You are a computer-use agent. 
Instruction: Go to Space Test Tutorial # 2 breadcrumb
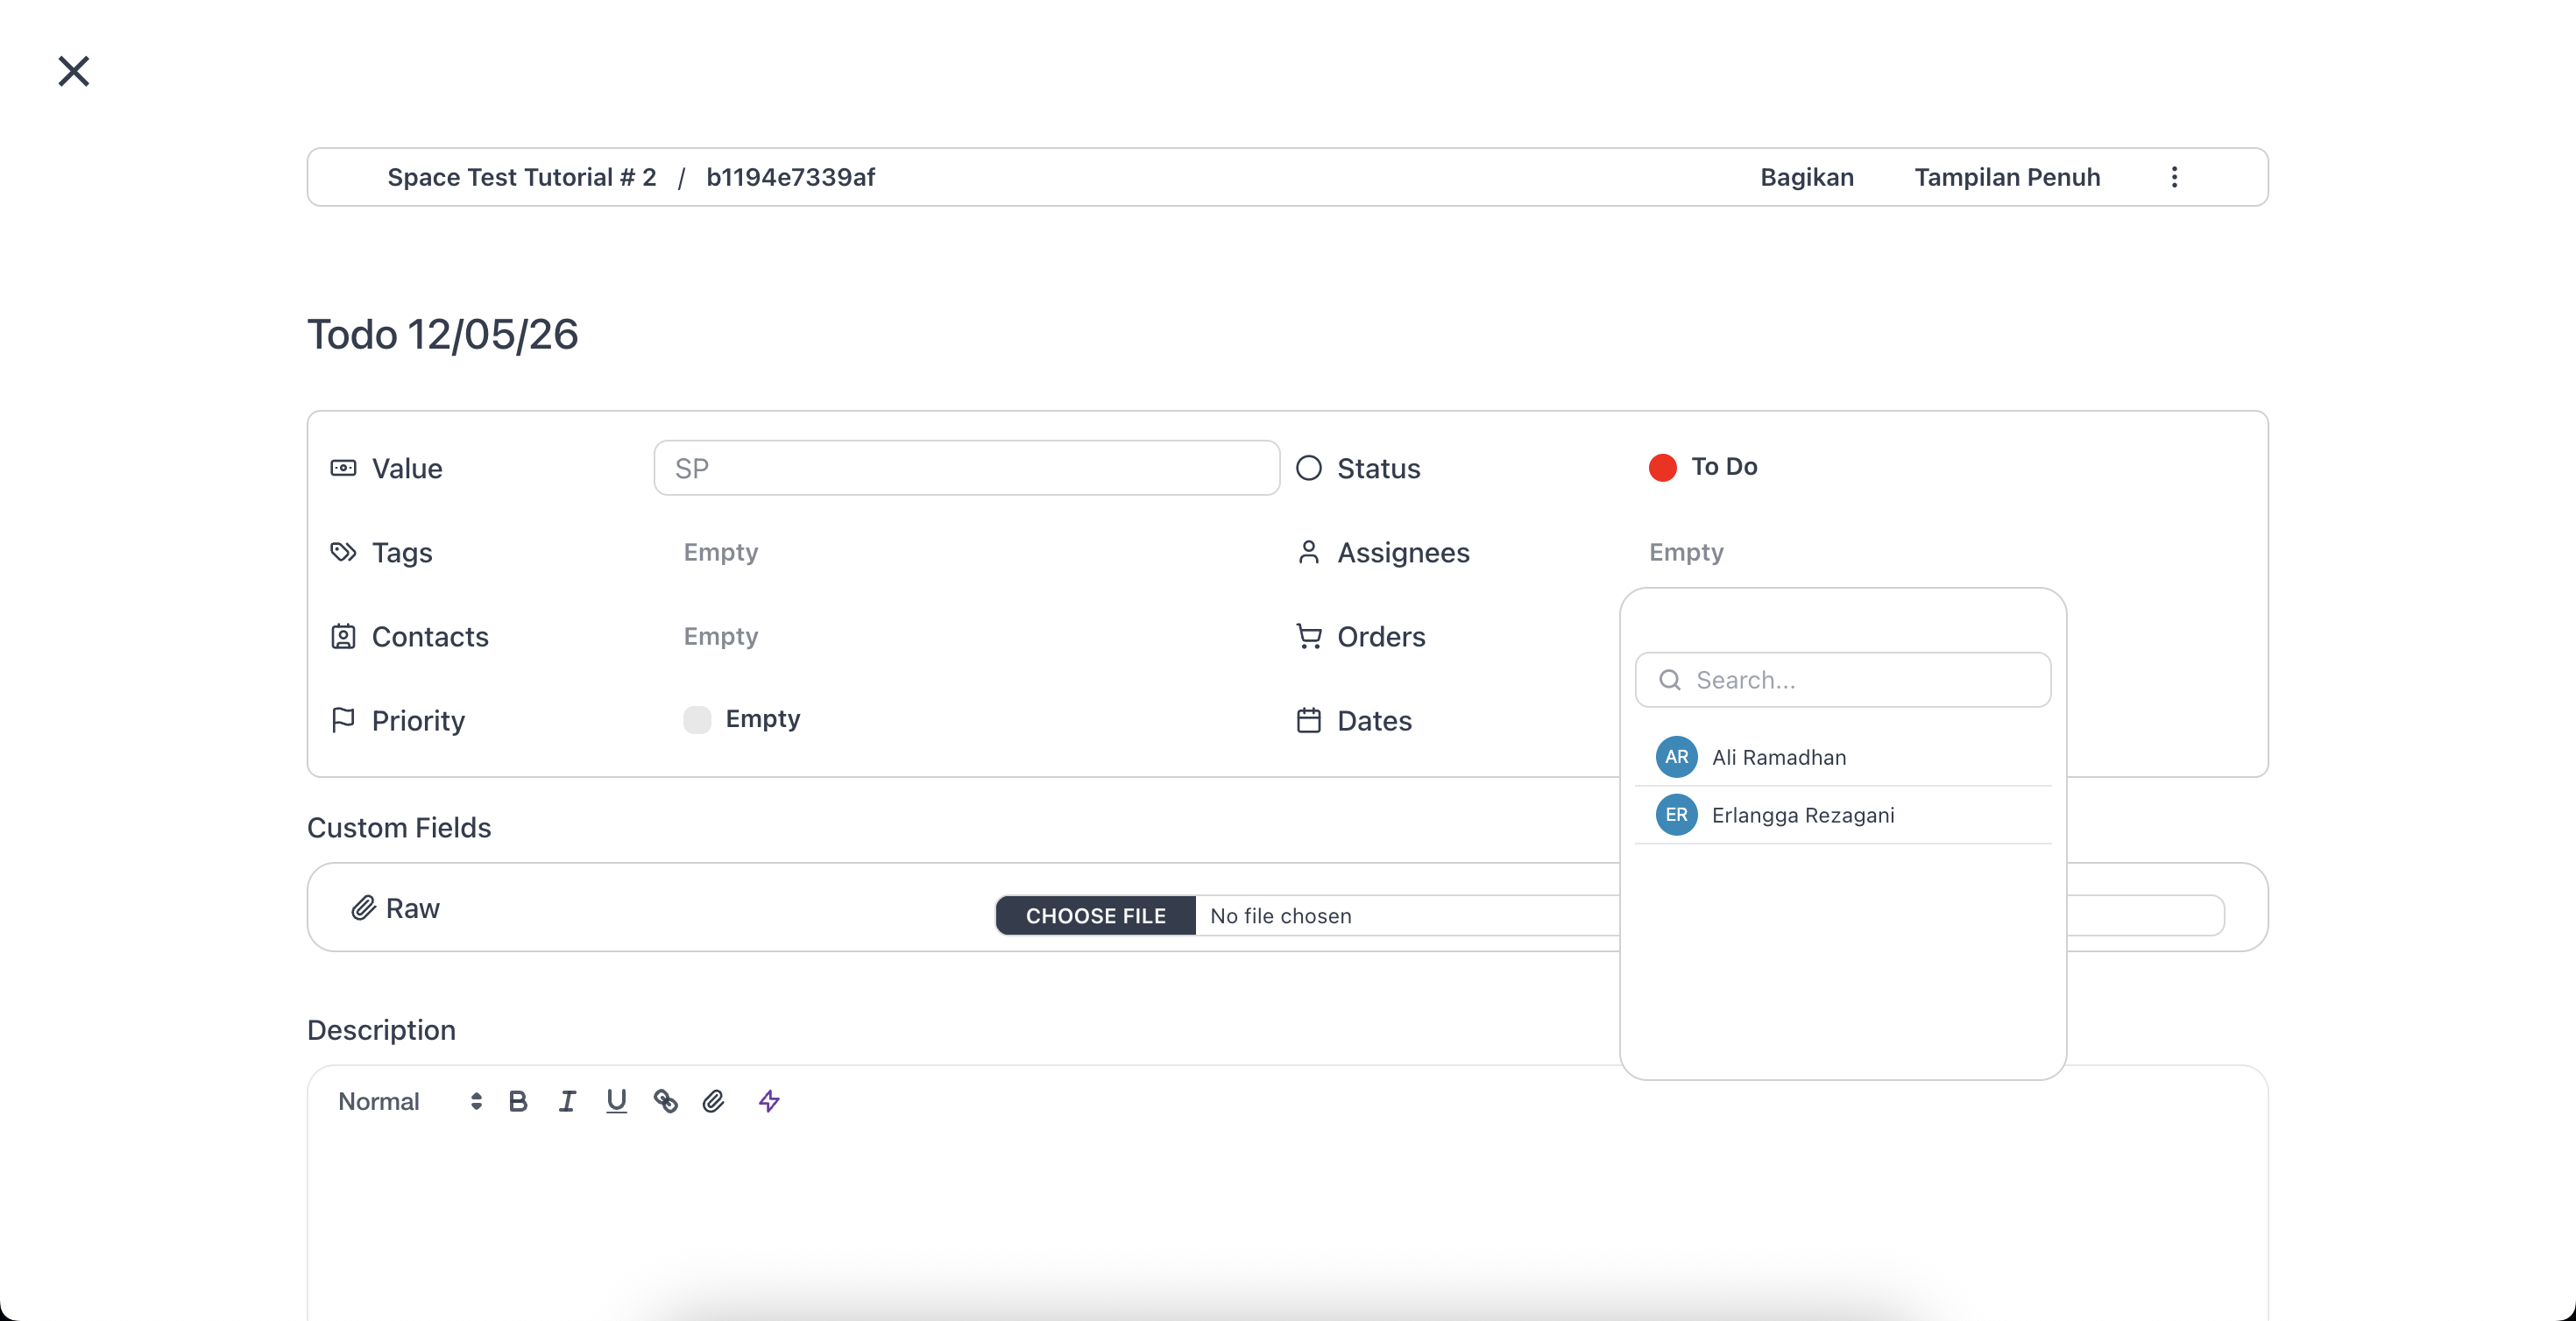click(522, 177)
